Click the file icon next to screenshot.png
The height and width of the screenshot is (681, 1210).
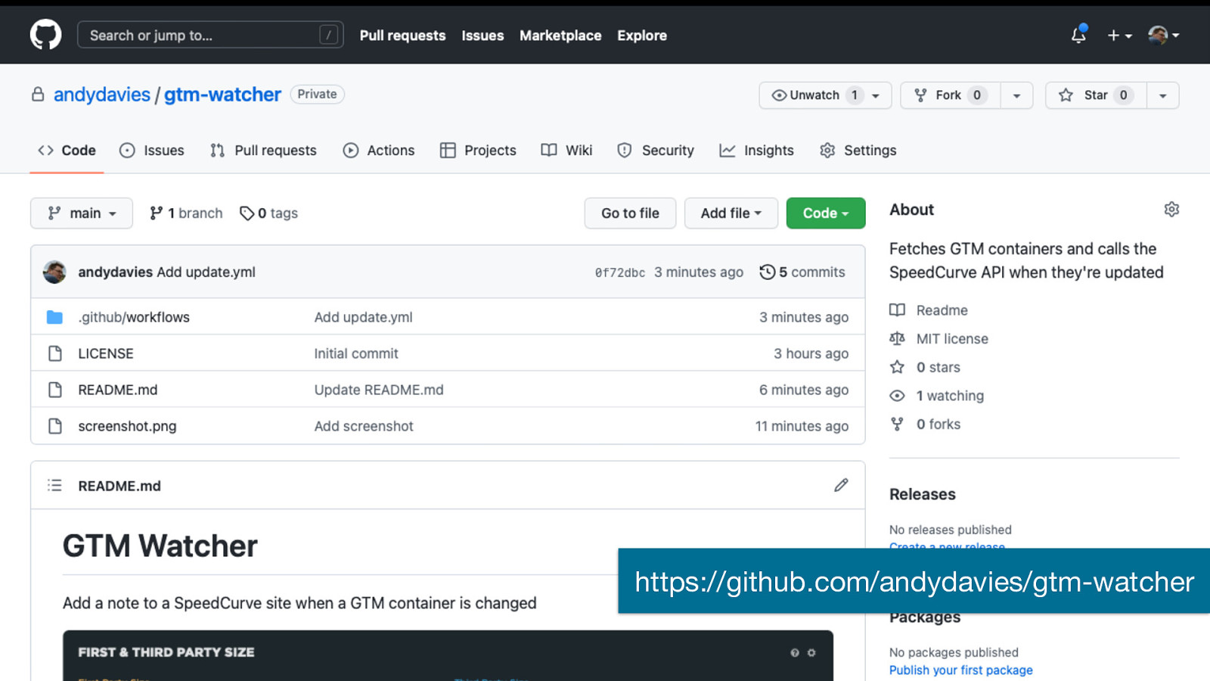coord(54,426)
